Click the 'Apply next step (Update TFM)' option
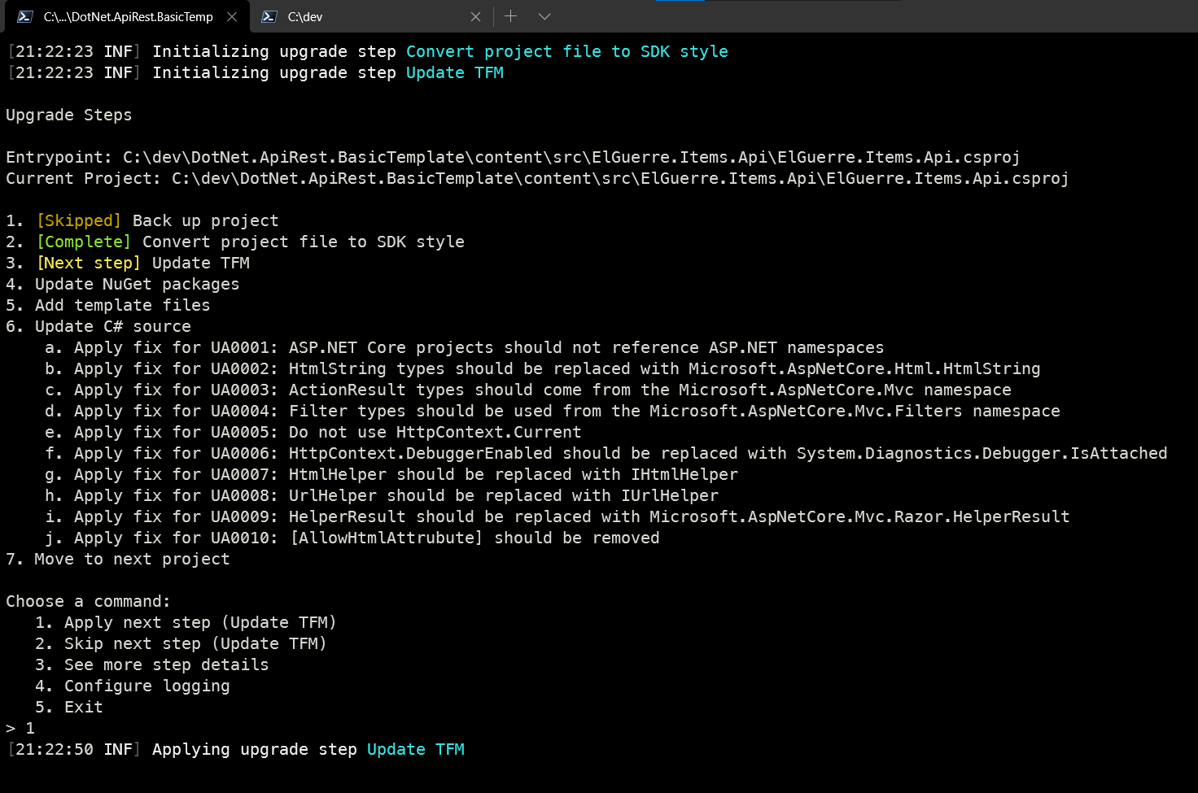This screenshot has width=1198, height=793. click(199, 622)
